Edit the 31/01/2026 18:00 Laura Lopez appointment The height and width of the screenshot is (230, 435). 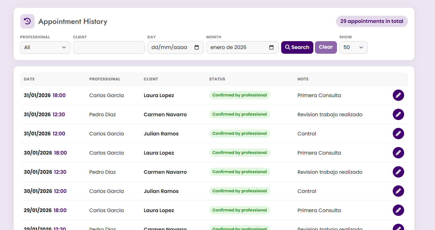click(398, 95)
